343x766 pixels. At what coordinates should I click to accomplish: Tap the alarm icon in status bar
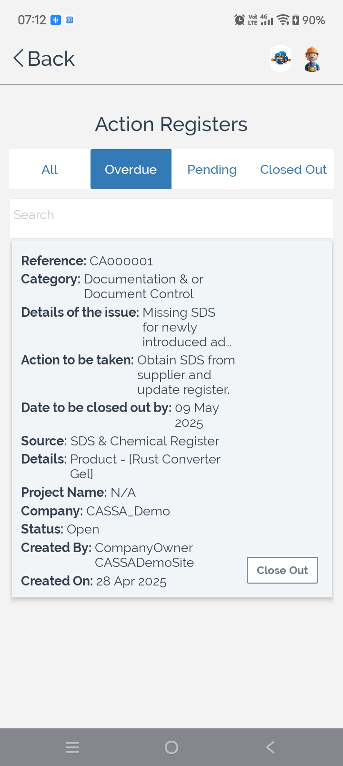(240, 20)
